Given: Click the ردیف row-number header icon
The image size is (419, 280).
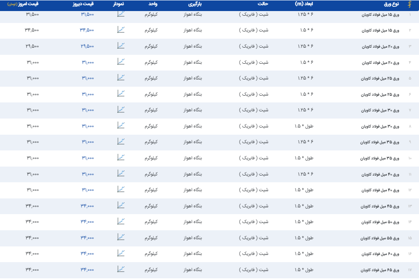Looking at the screenshot, I should coord(409,4).
